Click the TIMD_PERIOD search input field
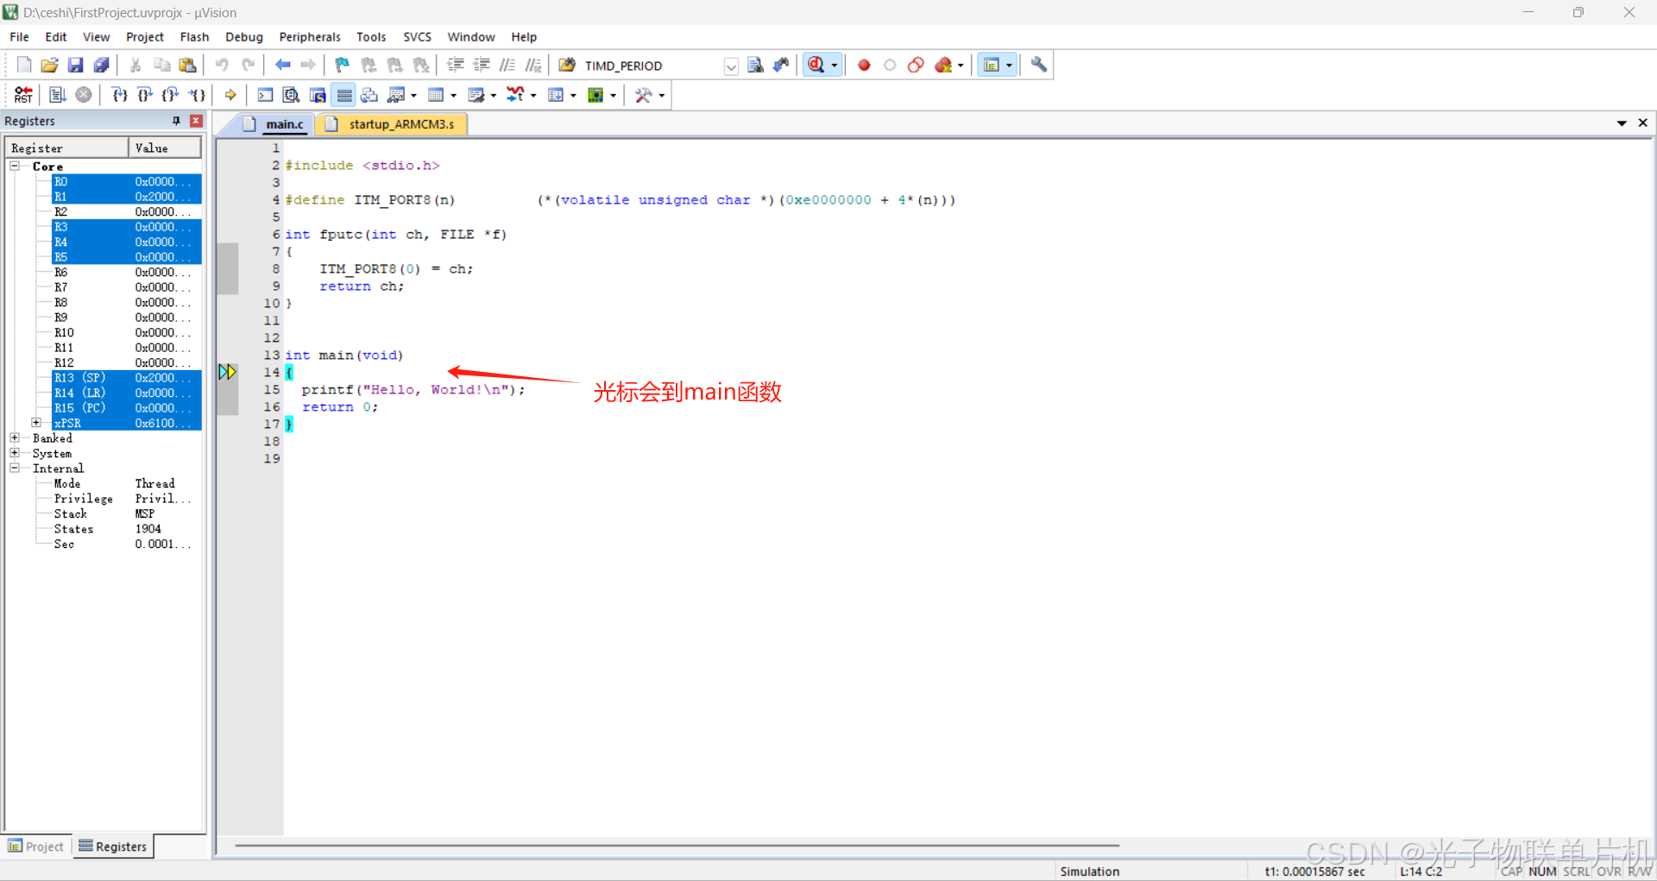Image resolution: width=1657 pixels, height=881 pixels. (652, 66)
